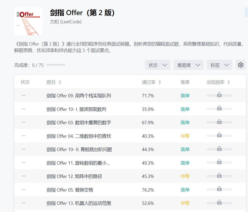Click the 76.2% pass rate value
Screen dimensions: 248x212
coord(148,190)
